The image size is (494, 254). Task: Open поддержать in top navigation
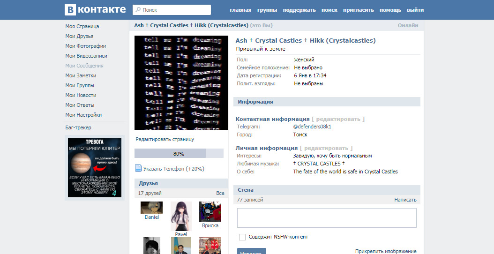tap(299, 10)
